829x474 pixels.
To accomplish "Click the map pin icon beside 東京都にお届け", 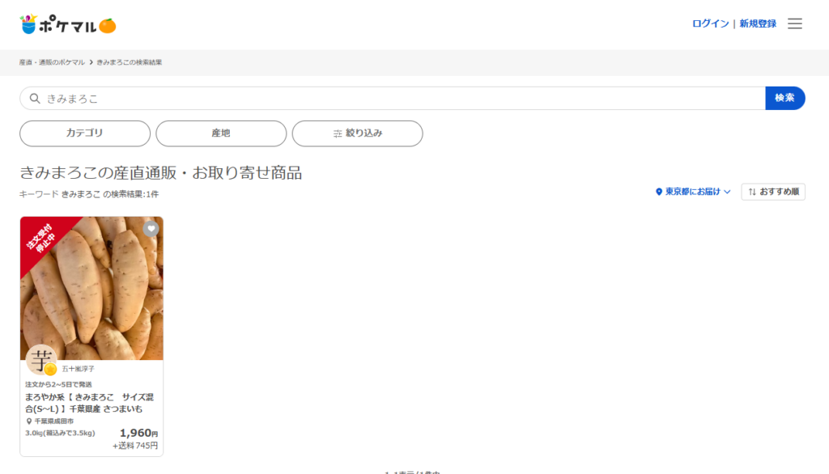I will pos(659,192).
